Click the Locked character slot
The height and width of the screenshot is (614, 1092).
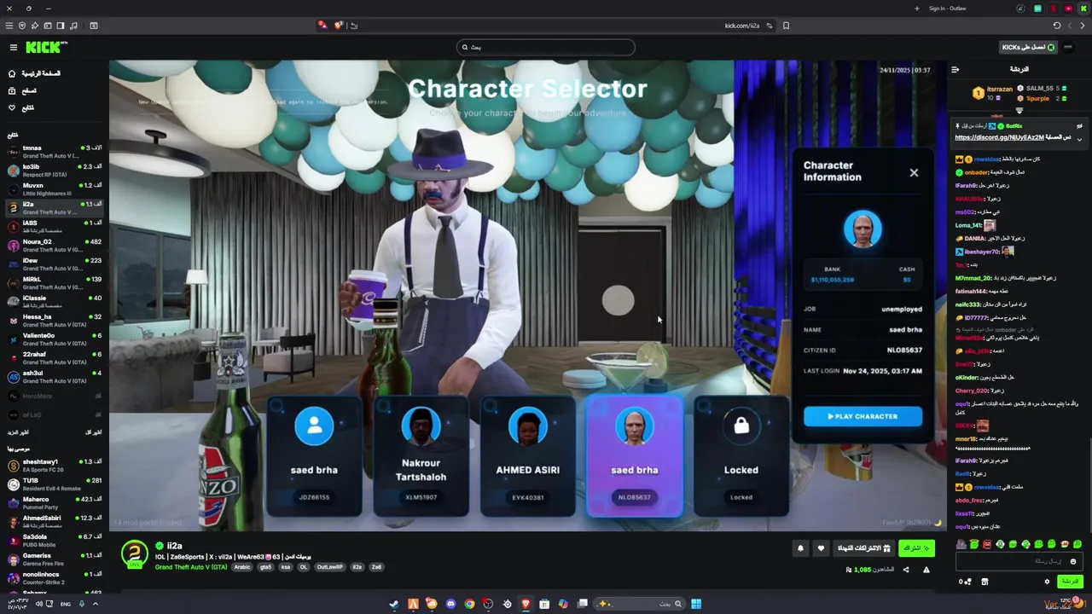[x=741, y=456]
